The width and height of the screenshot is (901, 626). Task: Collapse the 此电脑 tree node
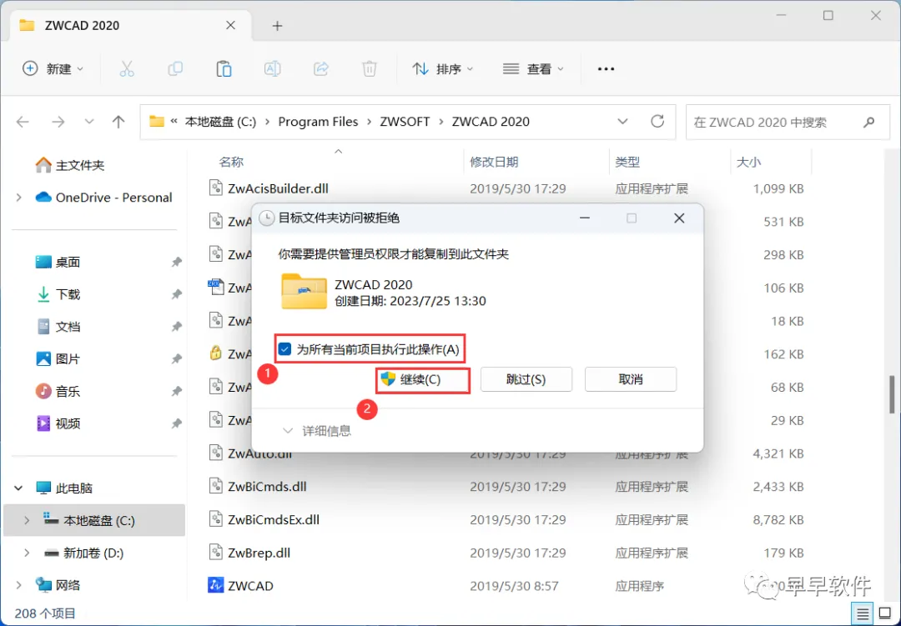click(18, 488)
